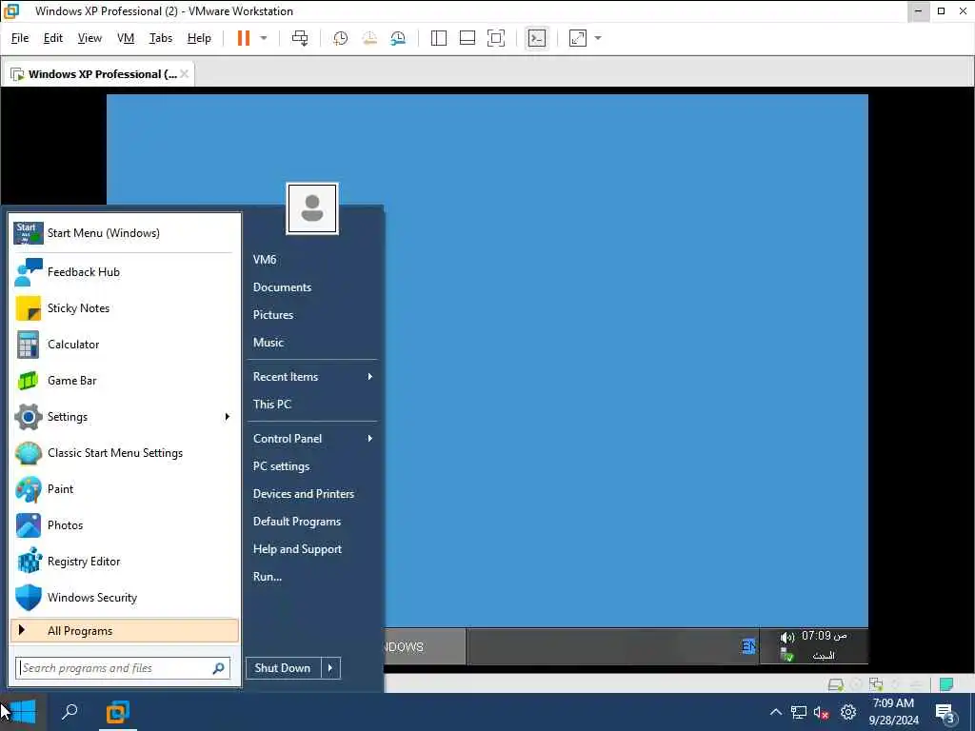Expand All Programs list

125,631
